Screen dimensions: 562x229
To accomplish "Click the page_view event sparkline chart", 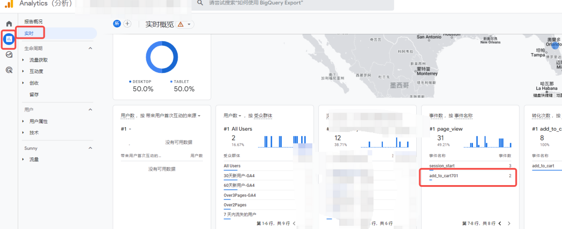I will coord(487,141).
